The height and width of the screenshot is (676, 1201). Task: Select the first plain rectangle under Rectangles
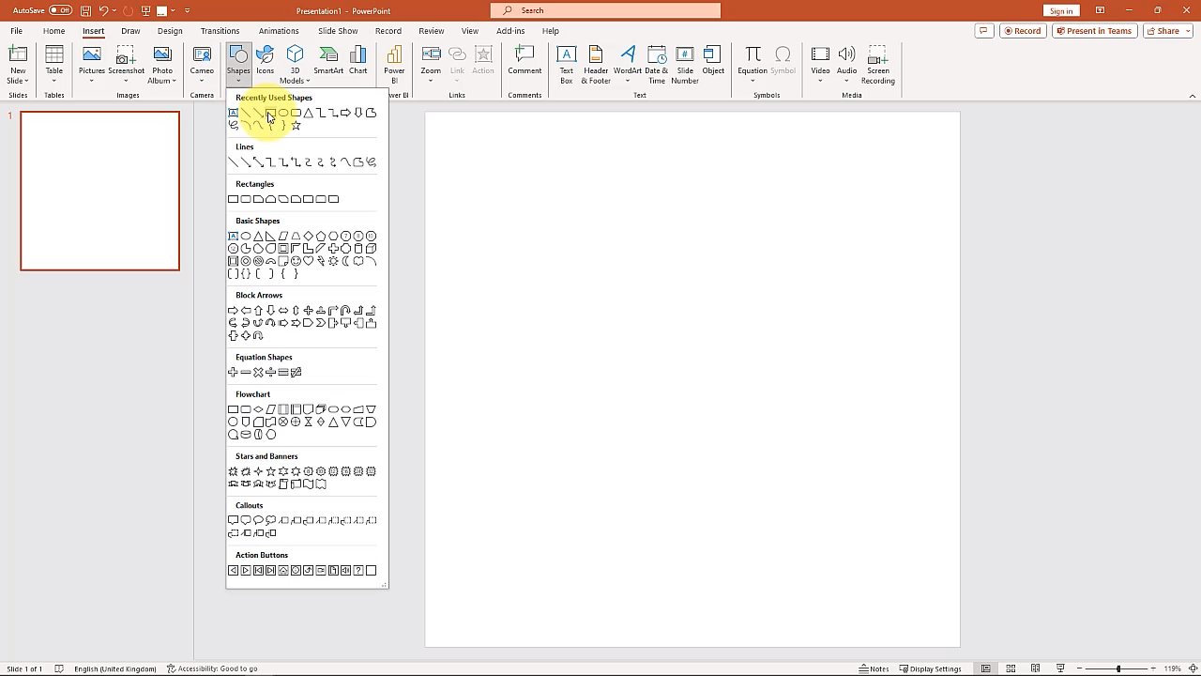coord(233,199)
